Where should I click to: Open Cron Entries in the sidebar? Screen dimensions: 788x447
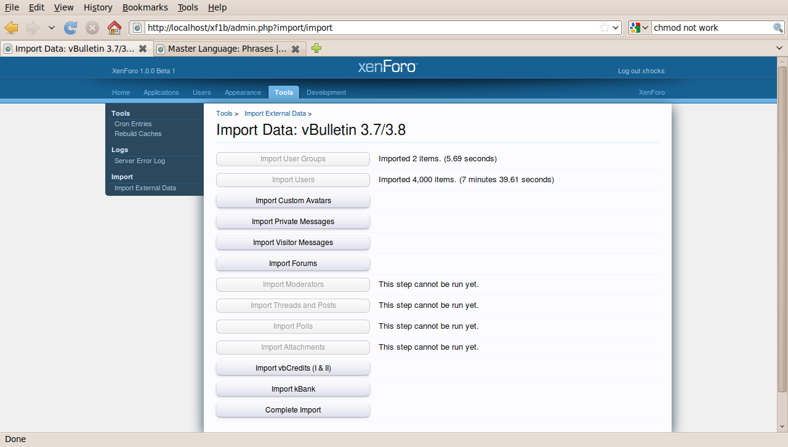coord(133,124)
